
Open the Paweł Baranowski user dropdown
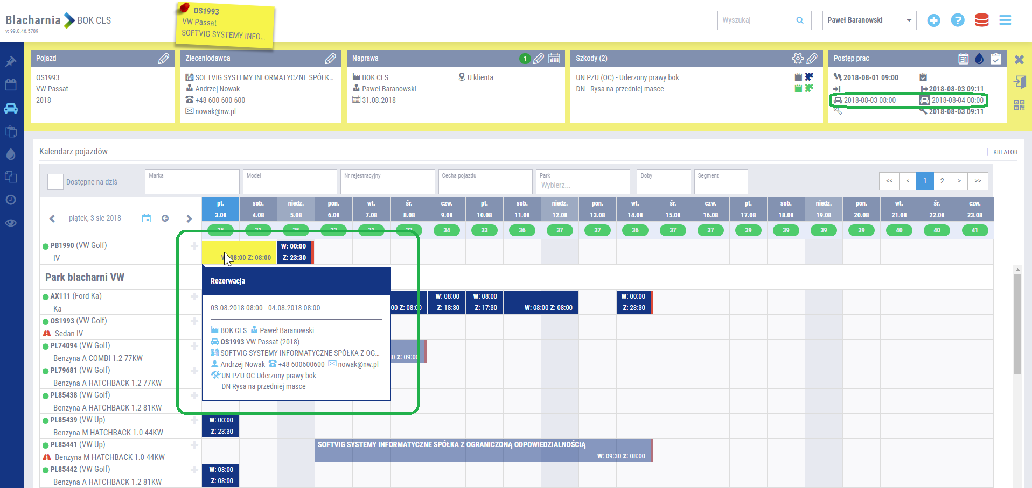point(869,20)
